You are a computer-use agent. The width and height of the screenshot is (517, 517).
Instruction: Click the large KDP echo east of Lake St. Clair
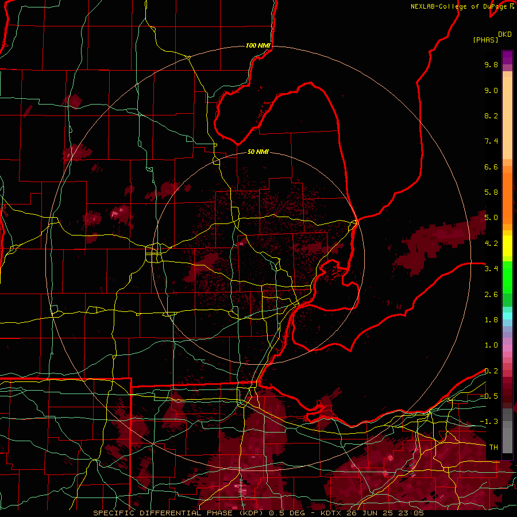(438, 244)
